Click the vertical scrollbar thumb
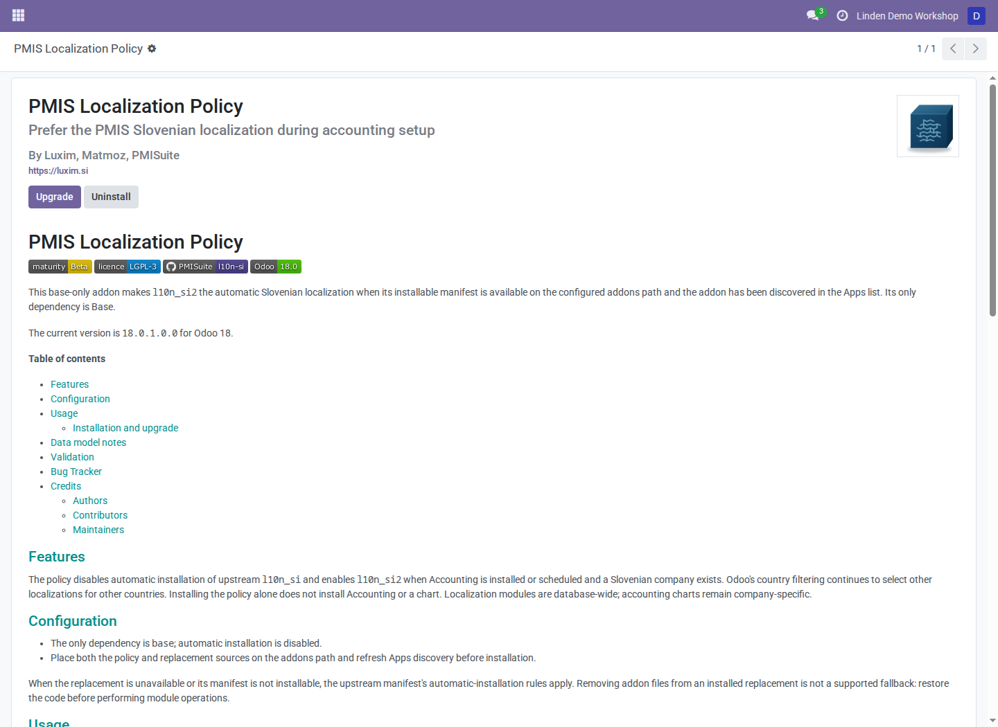This screenshot has height=727, width=998. coord(992,201)
